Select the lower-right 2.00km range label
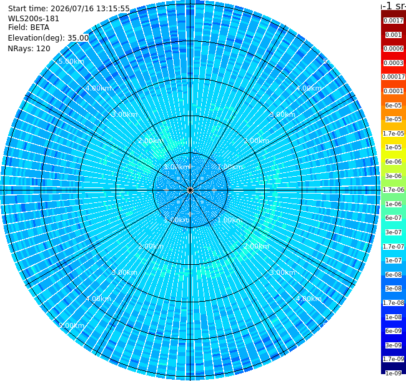 pyautogui.click(x=256, y=246)
